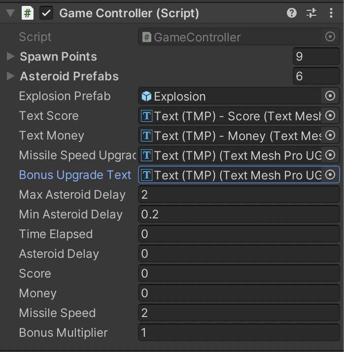This screenshot has width=344, height=352.
Task: Click the script hash icon in the header
Action: [x=28, y=13]
